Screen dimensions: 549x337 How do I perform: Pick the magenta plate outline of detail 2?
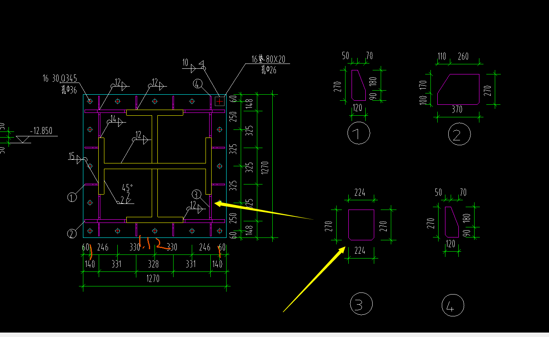pos(458,89)
